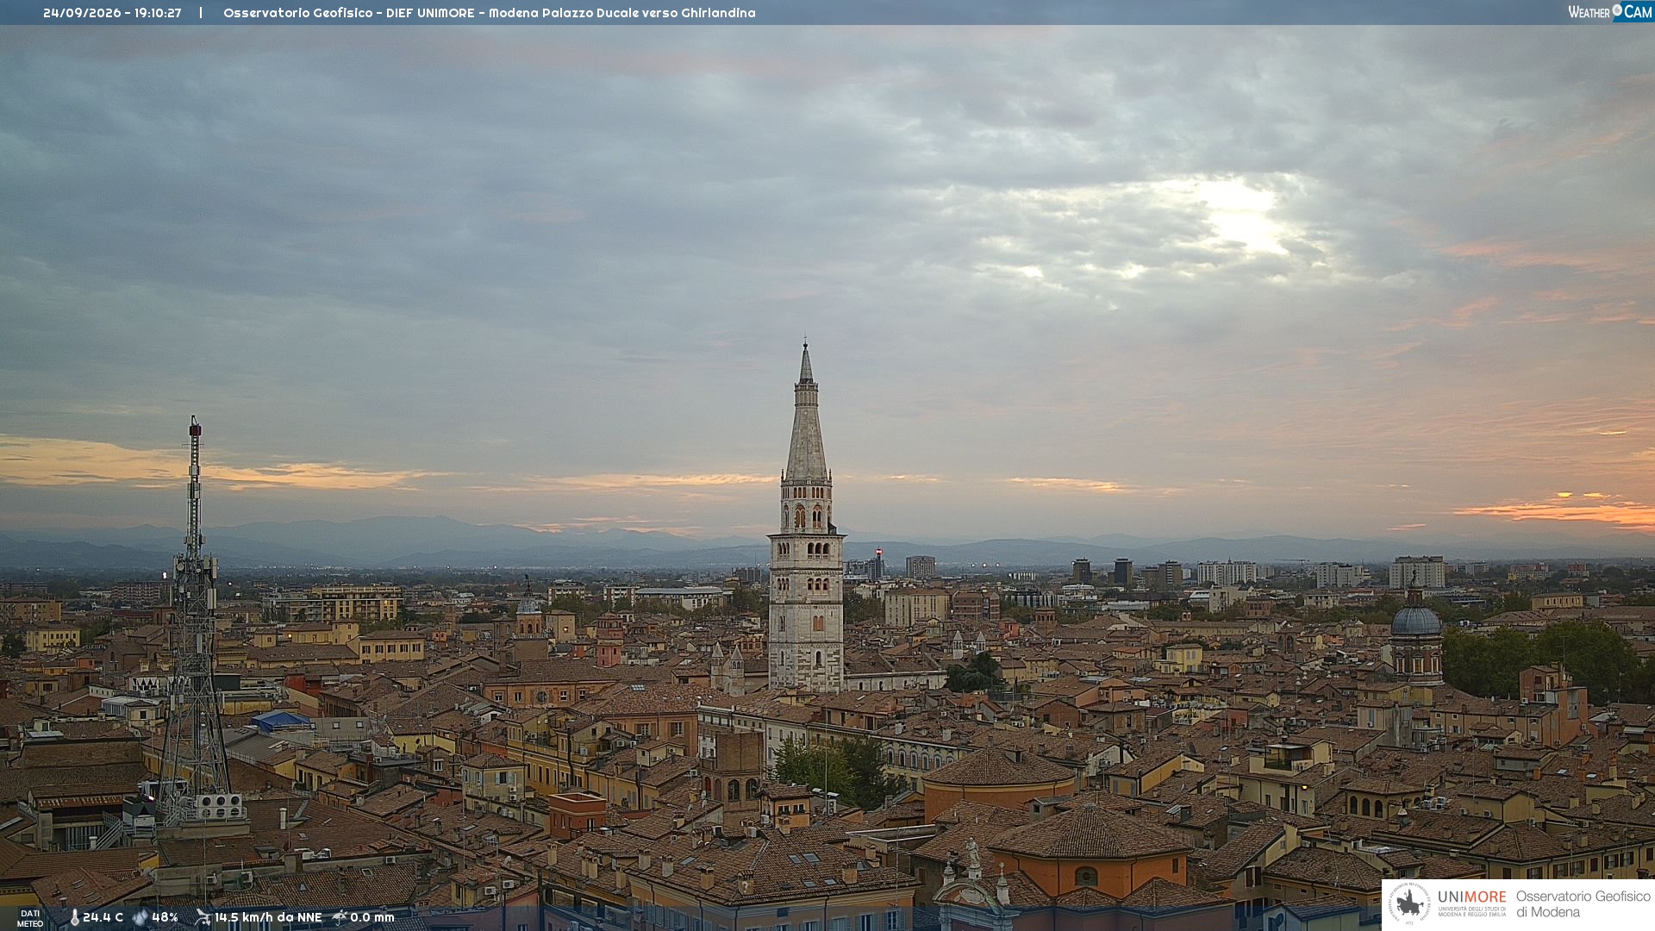The height and width of the screenshot is (931, 1655).
Task: Click the thermometer temperature icon
Action: tap(74, 917)
